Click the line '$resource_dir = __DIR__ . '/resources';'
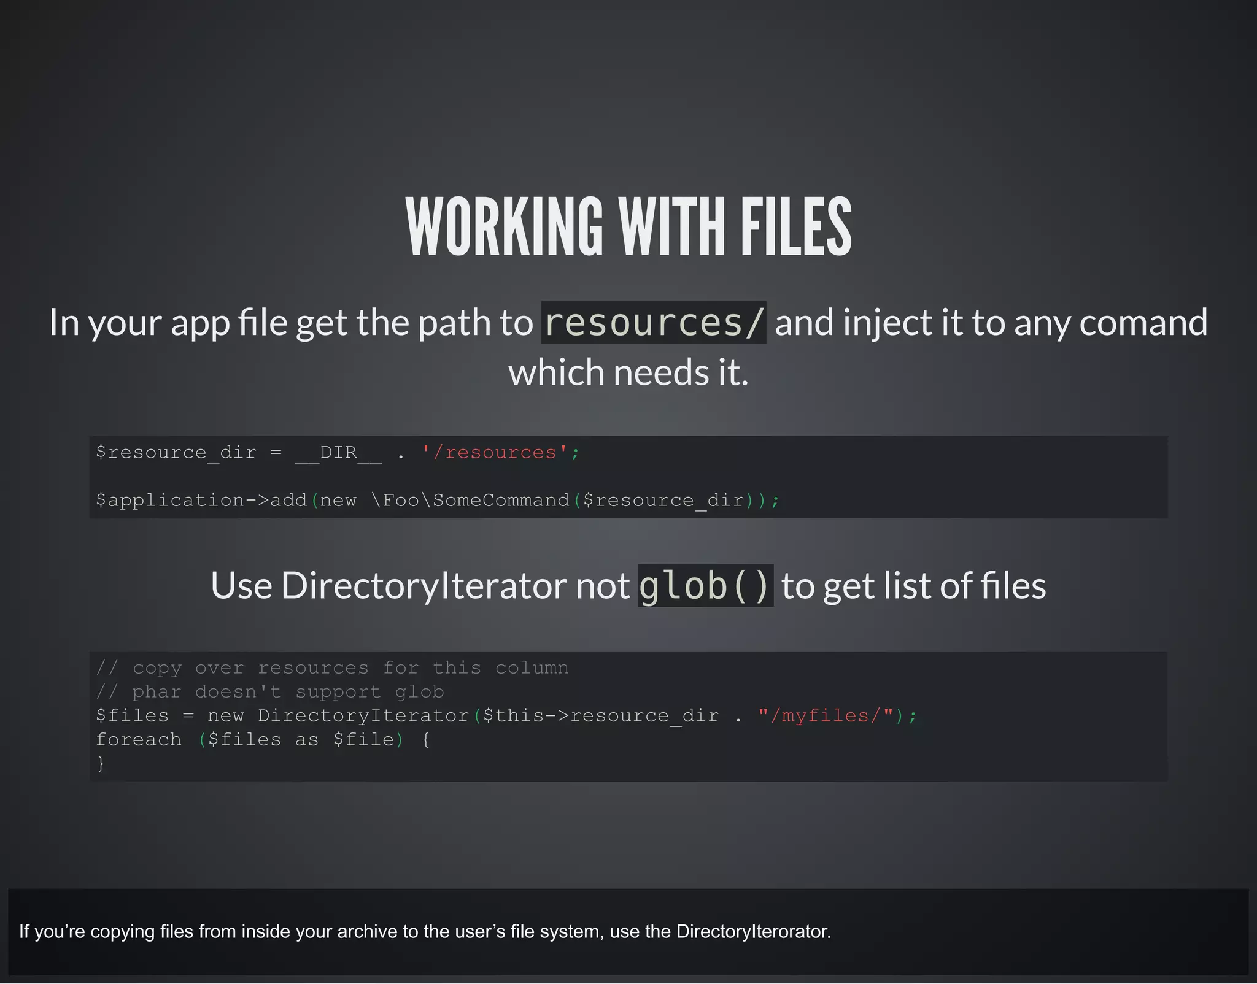Screen dimensions: 1257x984 (338, 453)
